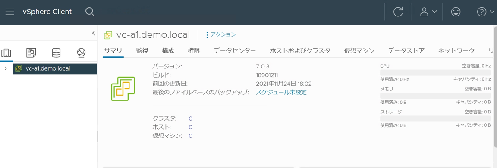Click the vCenter icon beside the tree item
Viewport: 497px width, 168px height.
coord(19,68)
